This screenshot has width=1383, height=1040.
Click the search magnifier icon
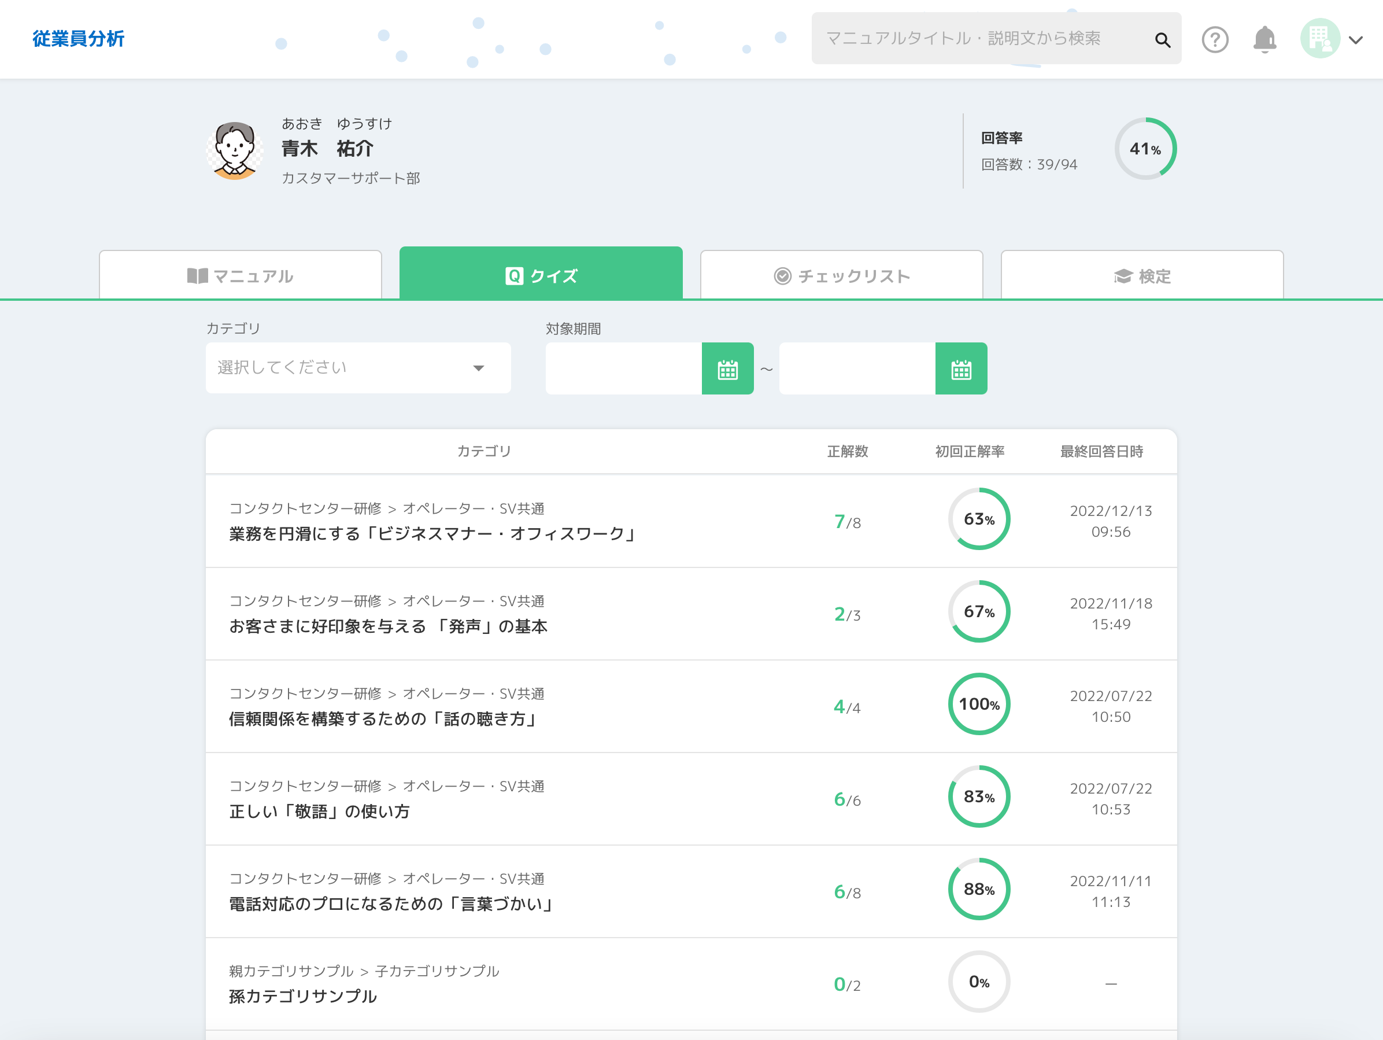coord(1162,40)
